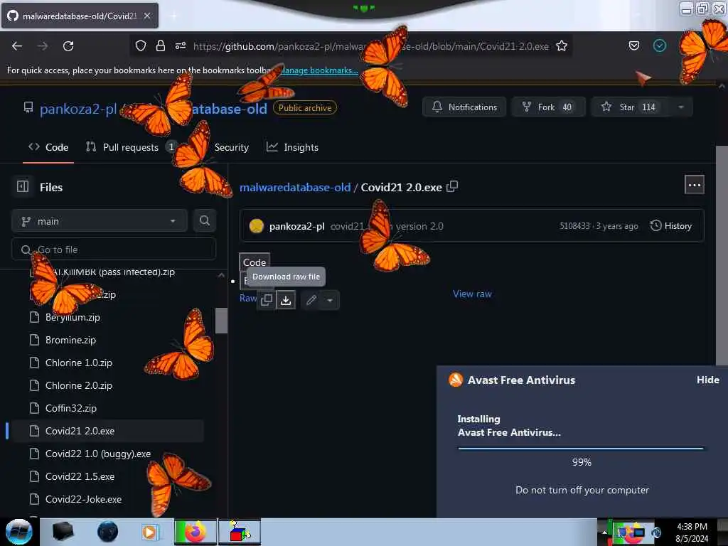The image size is (728, 546).
Task: Open Bromine.zip in file tree
Action: coord(70,340)
